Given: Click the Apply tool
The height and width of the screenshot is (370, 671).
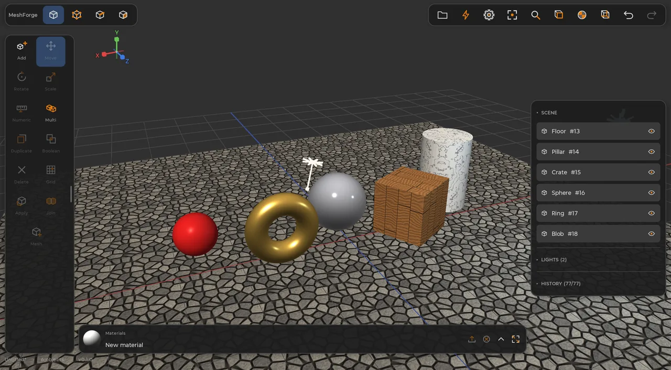Looking at the screenshot, I should (21, 206).
